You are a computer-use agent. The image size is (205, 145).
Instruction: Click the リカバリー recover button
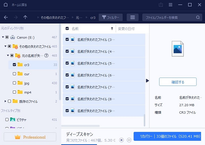167,136
